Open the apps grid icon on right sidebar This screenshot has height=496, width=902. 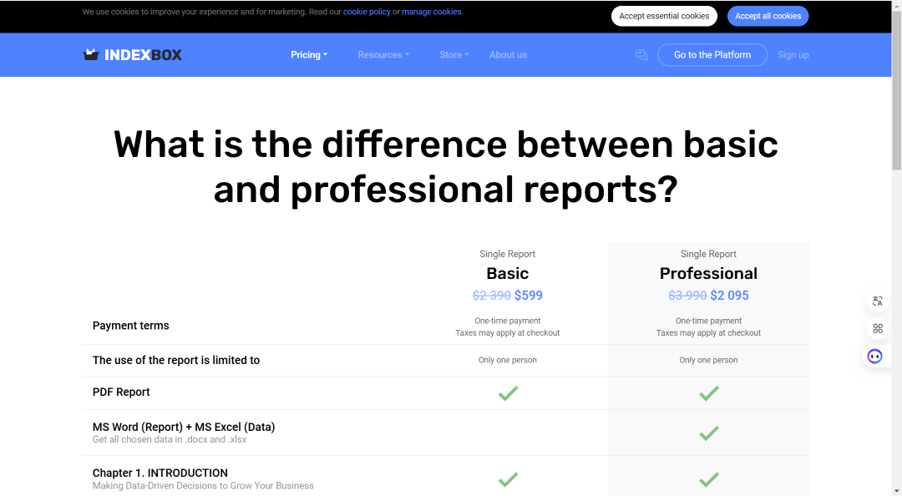[x=877, y=328]
